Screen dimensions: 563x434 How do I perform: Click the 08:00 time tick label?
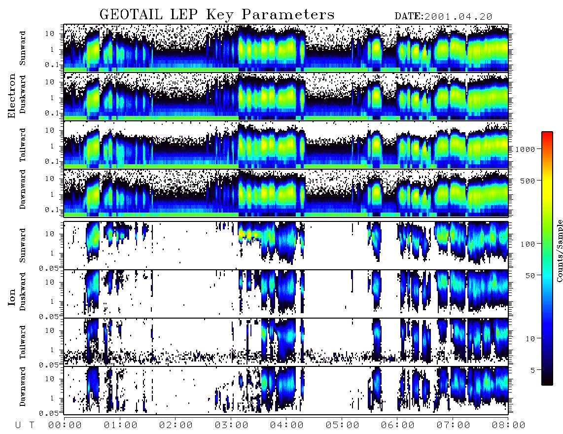click(509, 426)
